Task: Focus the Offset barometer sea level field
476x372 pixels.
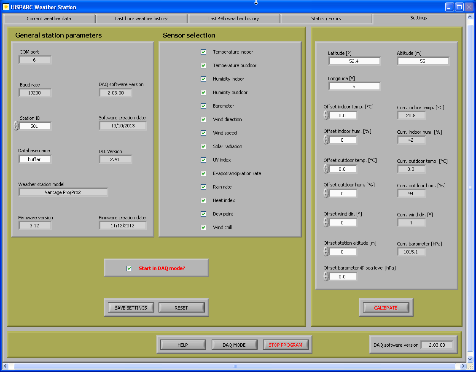Action: [342, 277]
